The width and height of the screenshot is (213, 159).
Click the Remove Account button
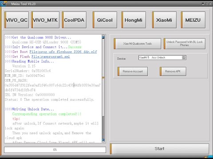point(133,72)
